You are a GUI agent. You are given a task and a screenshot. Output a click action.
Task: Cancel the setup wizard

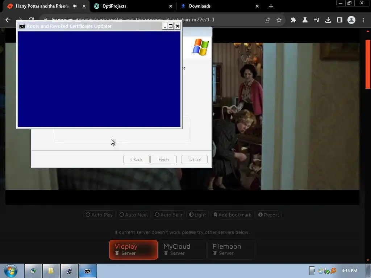[194, 160]
